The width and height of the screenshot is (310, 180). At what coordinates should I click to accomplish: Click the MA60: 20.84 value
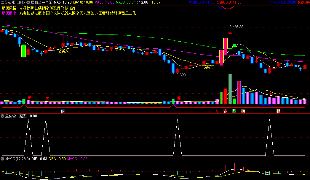pos(126,2)
